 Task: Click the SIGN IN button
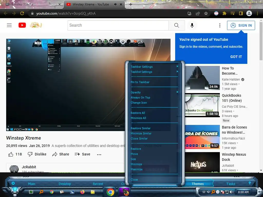click(x=241, y=25)
